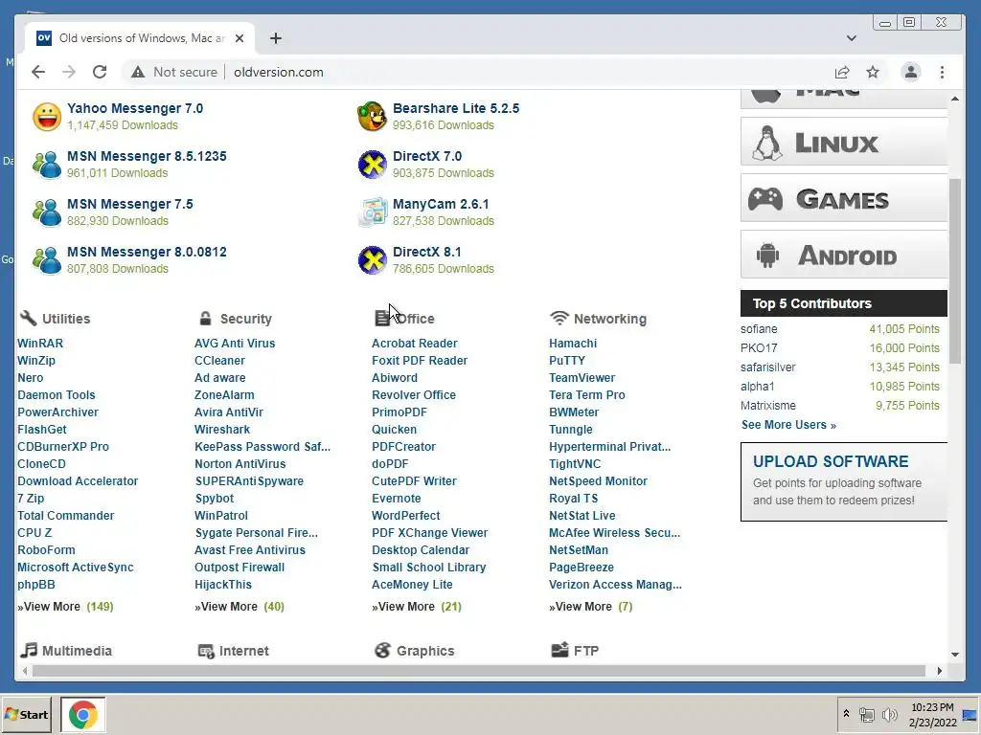The height and width of the screenshot is (735, 981).
Task: Click the MSN Messenger 8.0.0812 icon
Action: (x=47, y=260)
